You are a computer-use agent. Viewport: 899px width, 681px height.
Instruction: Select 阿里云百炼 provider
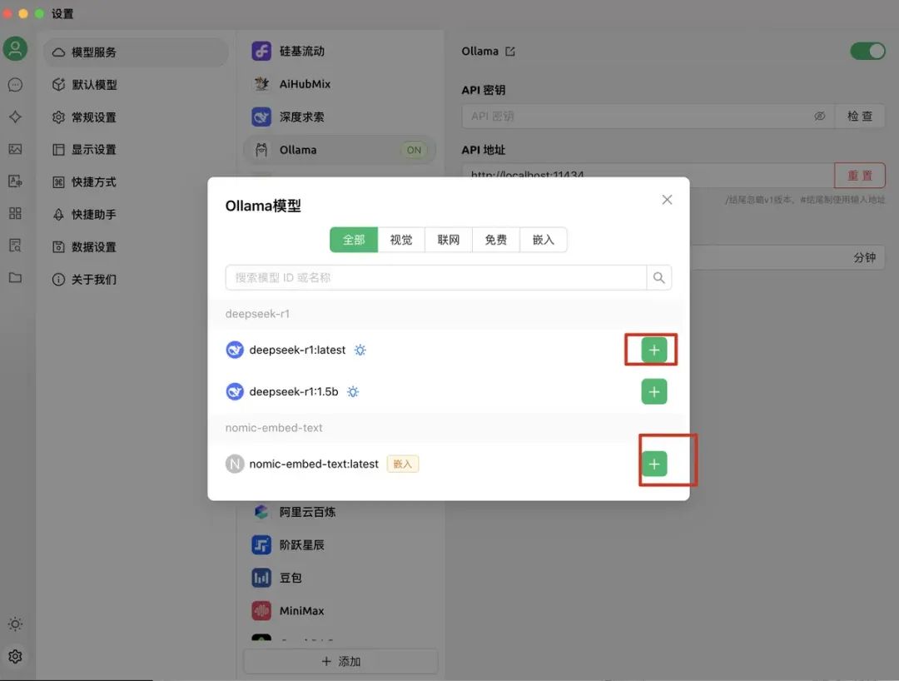point(340,512)
